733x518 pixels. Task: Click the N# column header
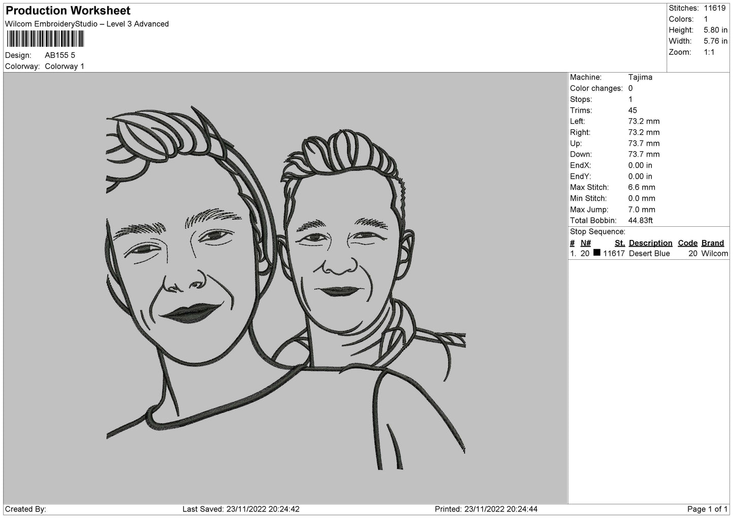(586, 243)
